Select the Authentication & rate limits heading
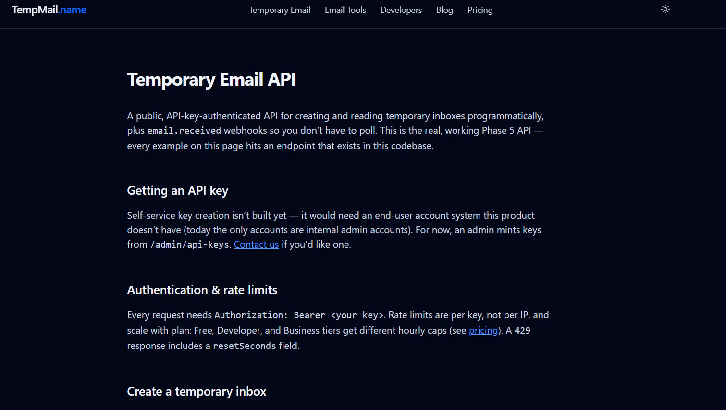 [x=202, y=290]
